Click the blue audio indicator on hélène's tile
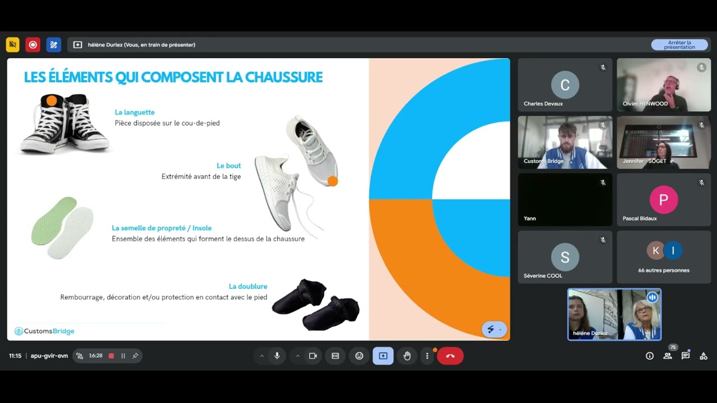The height and width of the screenshot is (403, 717). pyautogui.click(x=652, y=297)
